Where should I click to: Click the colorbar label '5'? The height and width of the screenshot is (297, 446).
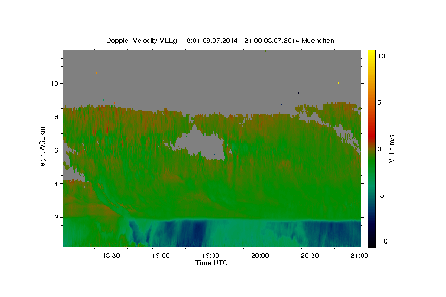click(379, 102)
